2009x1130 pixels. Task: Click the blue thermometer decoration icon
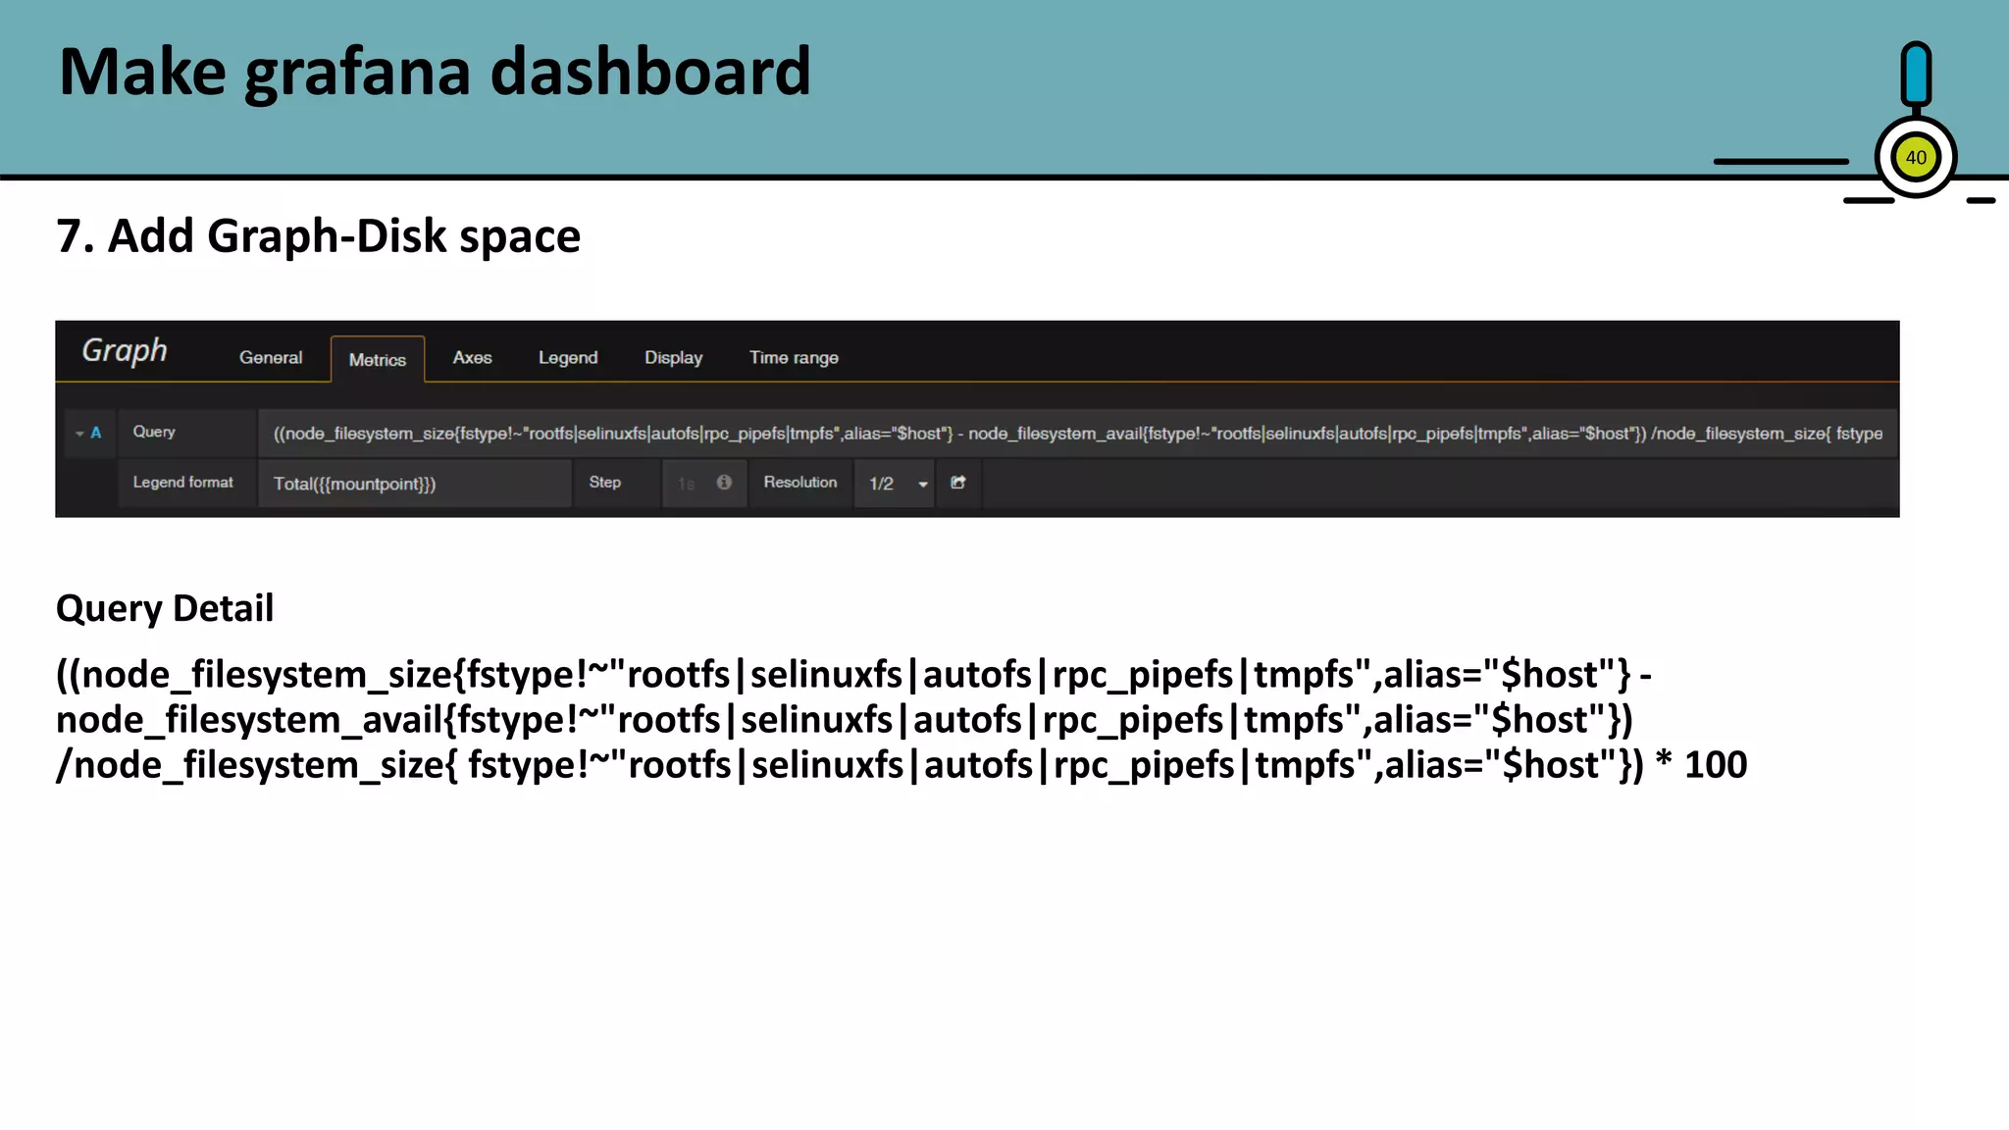1915,75
